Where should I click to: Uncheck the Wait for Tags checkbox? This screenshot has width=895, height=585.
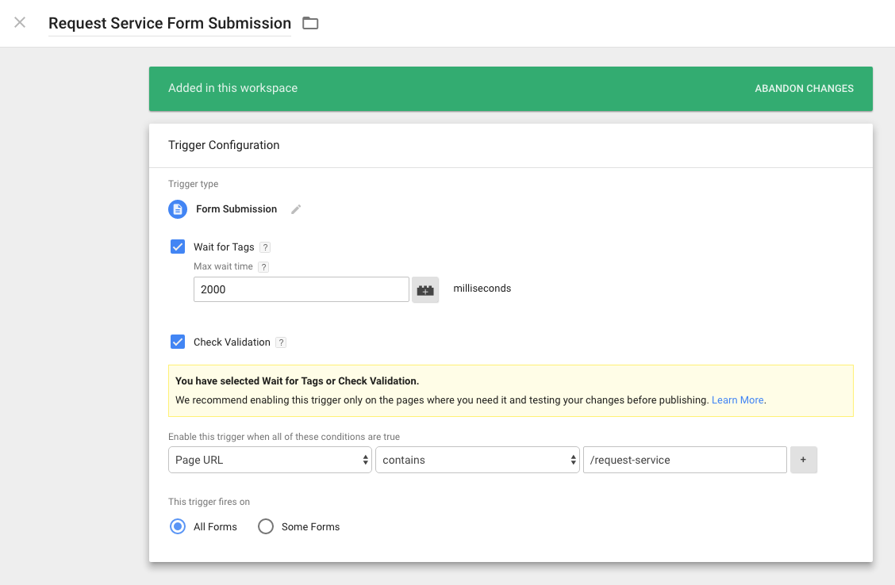tap(177, 247)
